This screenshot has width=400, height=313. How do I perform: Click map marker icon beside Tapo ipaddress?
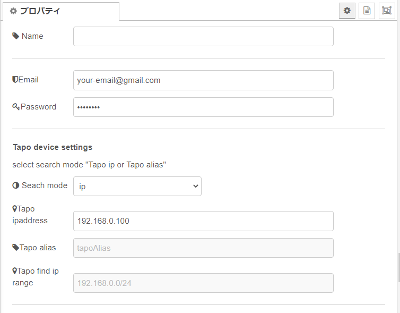[15, 209]
